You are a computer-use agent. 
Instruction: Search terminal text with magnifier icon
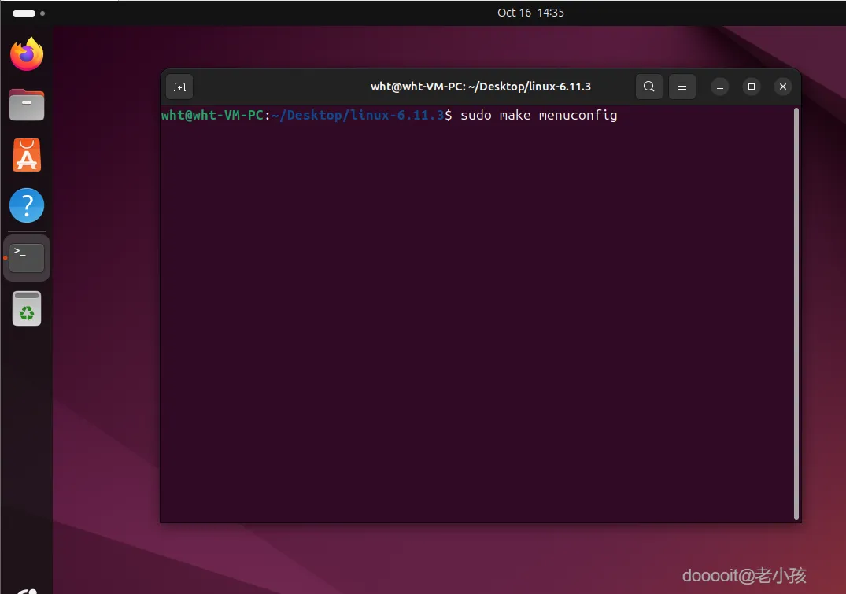click(649, 87)
